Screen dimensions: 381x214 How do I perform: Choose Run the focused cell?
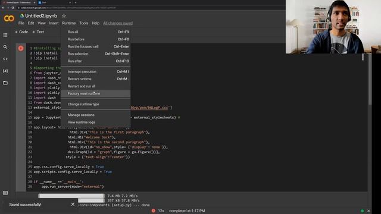pos(95,46)
